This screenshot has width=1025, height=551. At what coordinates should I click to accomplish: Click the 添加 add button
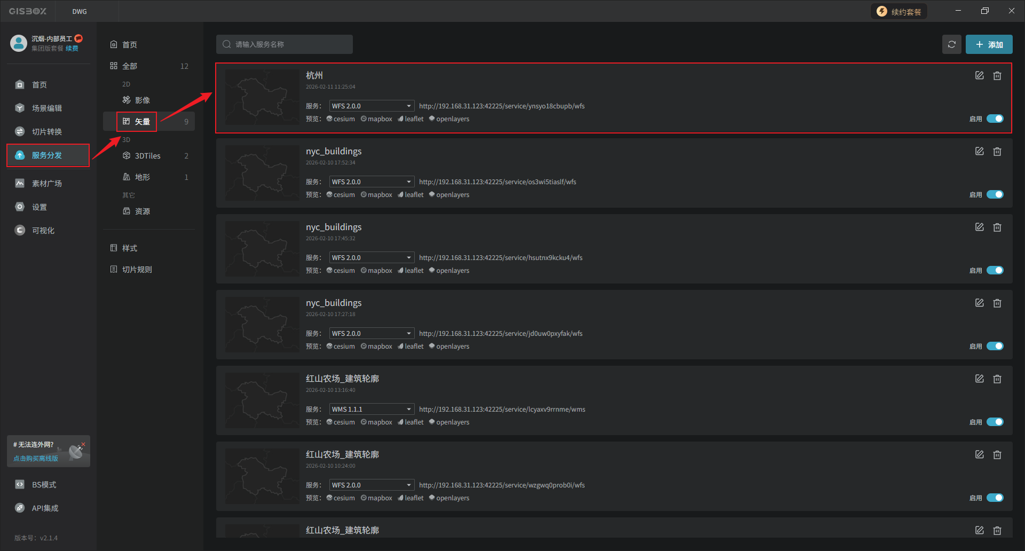coord(989,44)
